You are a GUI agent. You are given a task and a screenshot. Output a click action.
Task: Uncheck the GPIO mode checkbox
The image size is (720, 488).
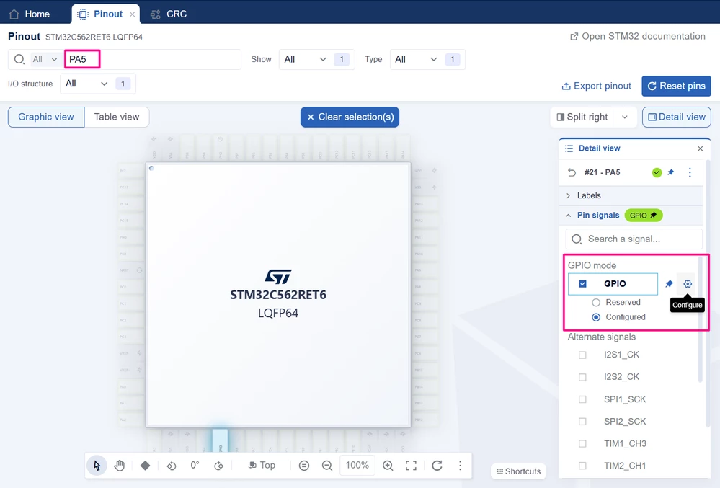tap(583, 284)
